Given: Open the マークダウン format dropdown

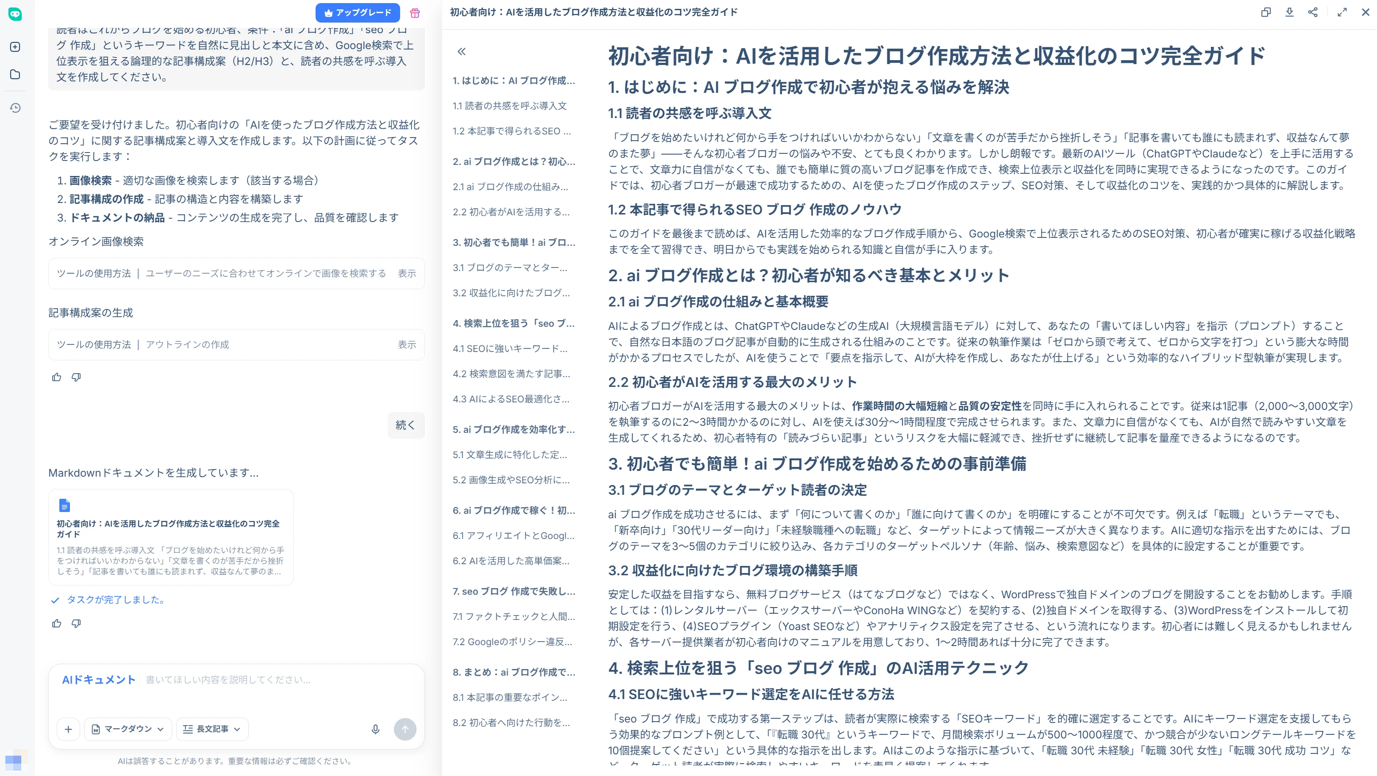Looking at the screenshot, I should coord(127,729).
